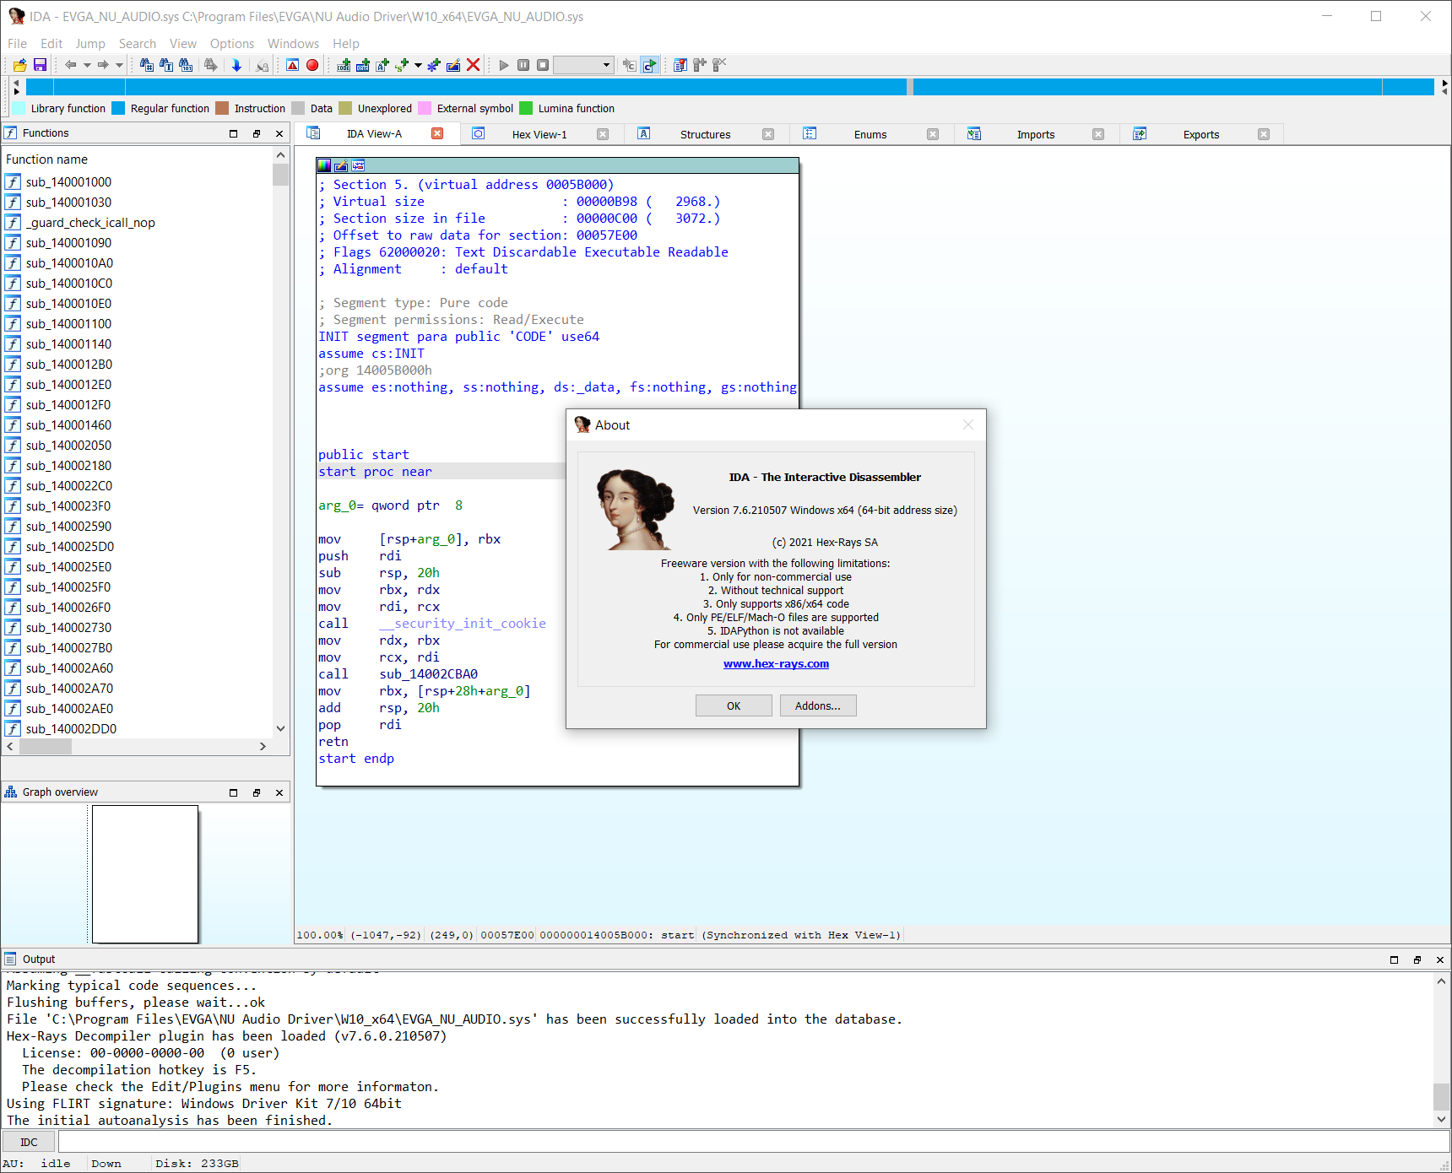Image resolution: width=1452 pixels, height=1173 pixels.
Task: Click the highlighted green C toolbar icon
Action: coord(650,65)
